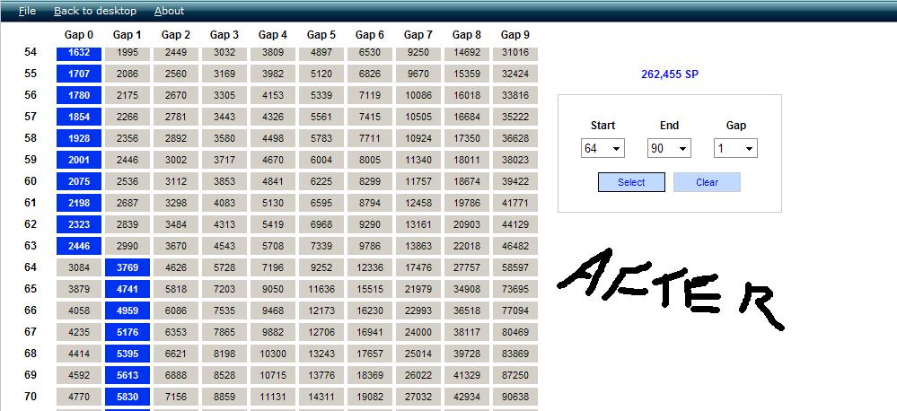Viewport: 897px width, 411px height.
Task: Toggle highlighted cell 1632 in row 54
Action: point(79,53)
